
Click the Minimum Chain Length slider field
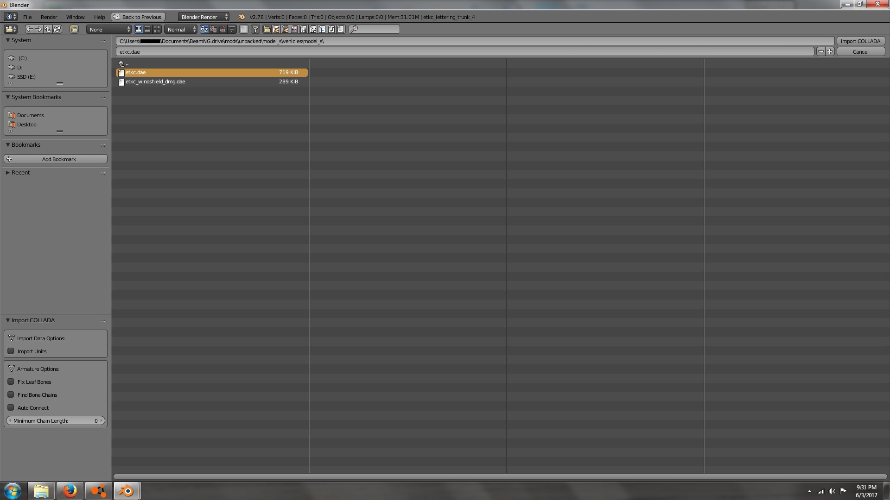coord(56,420)
